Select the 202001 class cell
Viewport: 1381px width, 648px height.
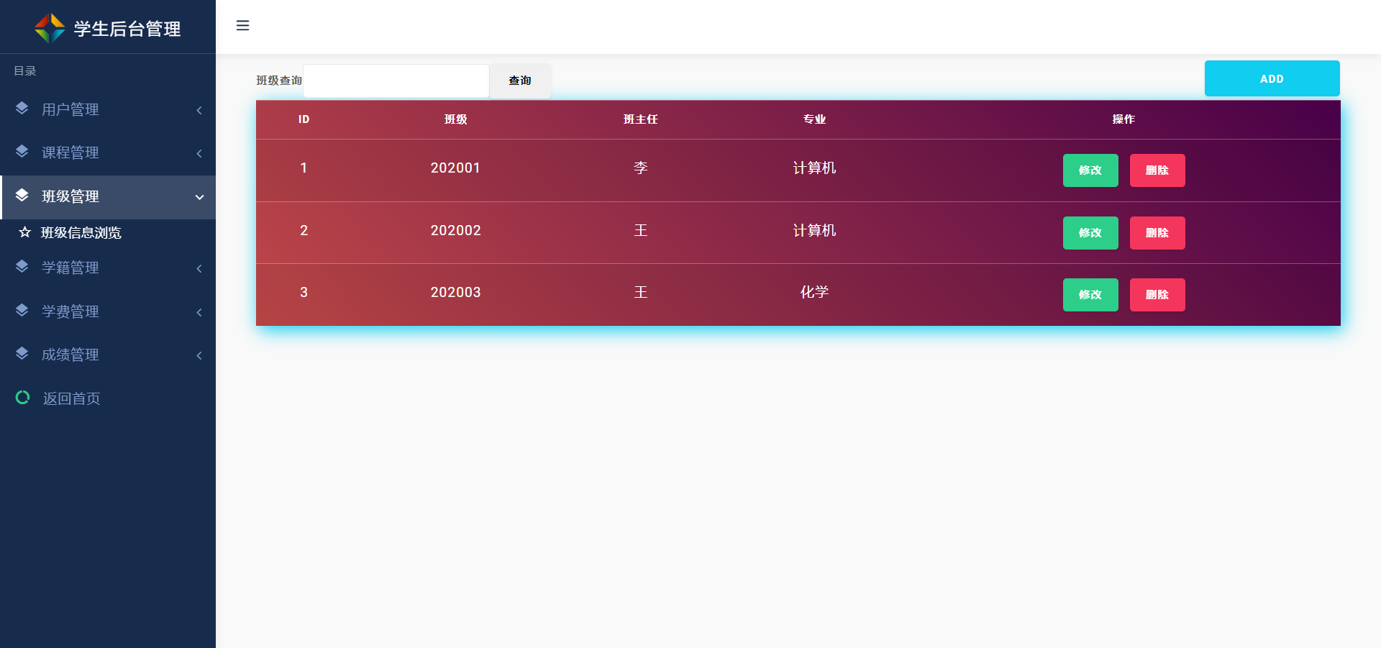455,168
